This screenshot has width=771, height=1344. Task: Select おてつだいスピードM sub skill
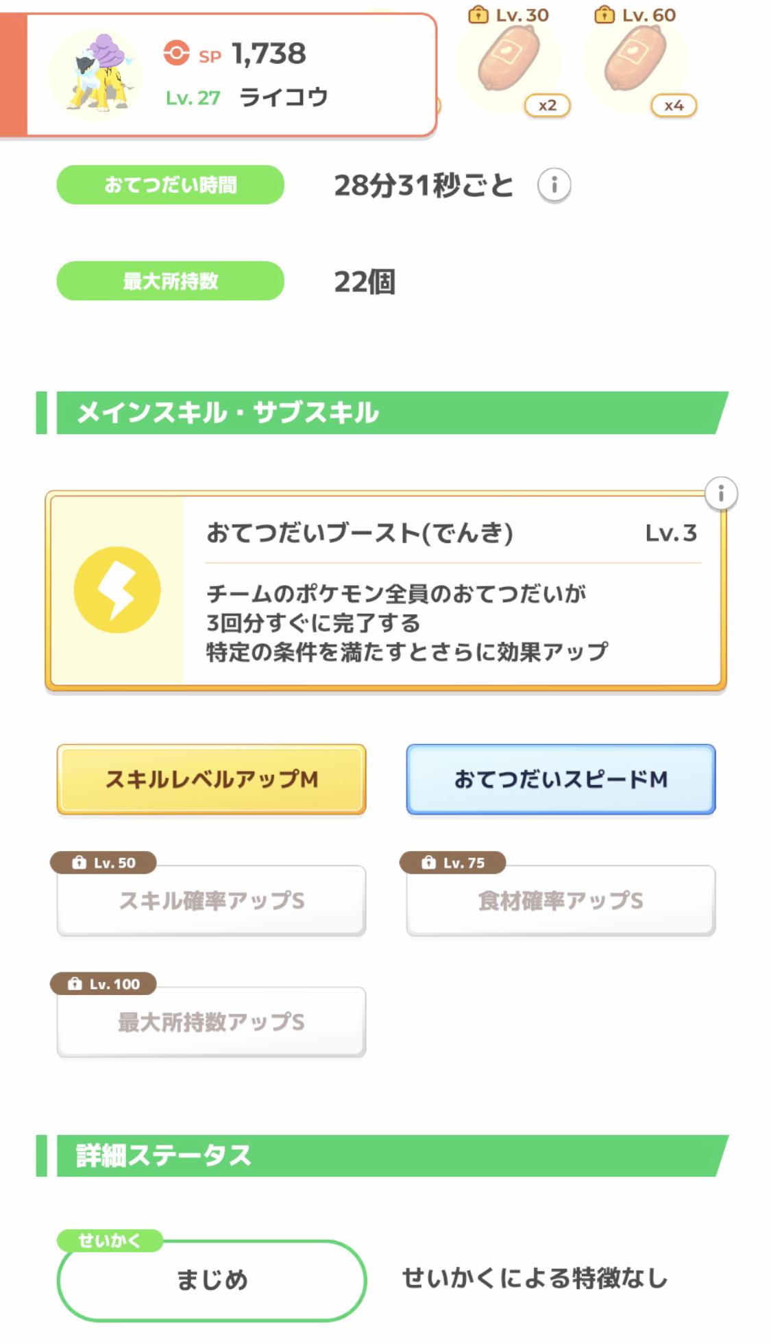561,780
